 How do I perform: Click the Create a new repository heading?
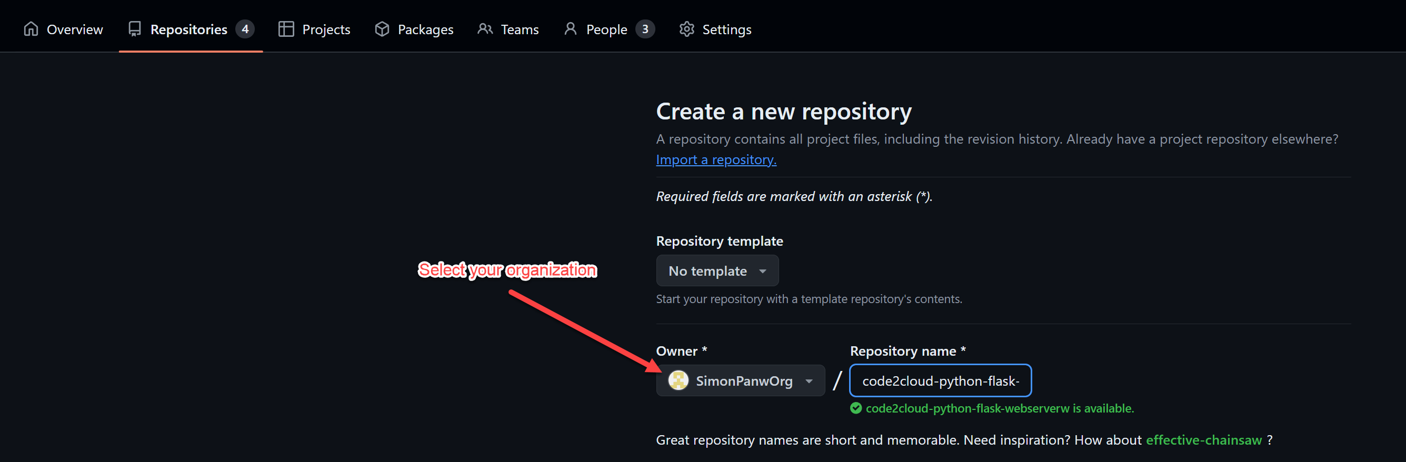784,111
